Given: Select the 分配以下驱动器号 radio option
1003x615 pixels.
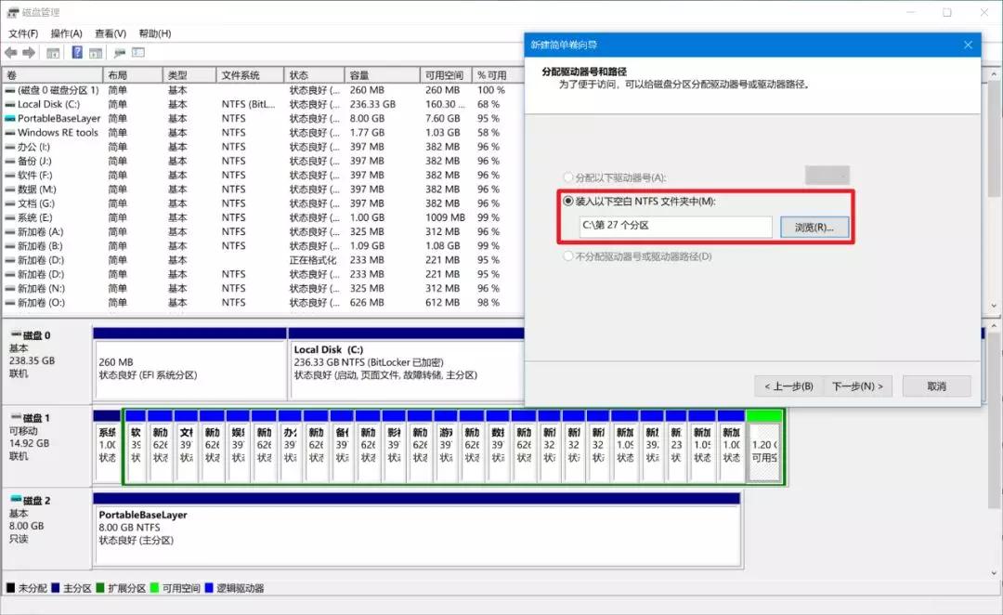Looking at the screenshot, I should pos(568,177).
